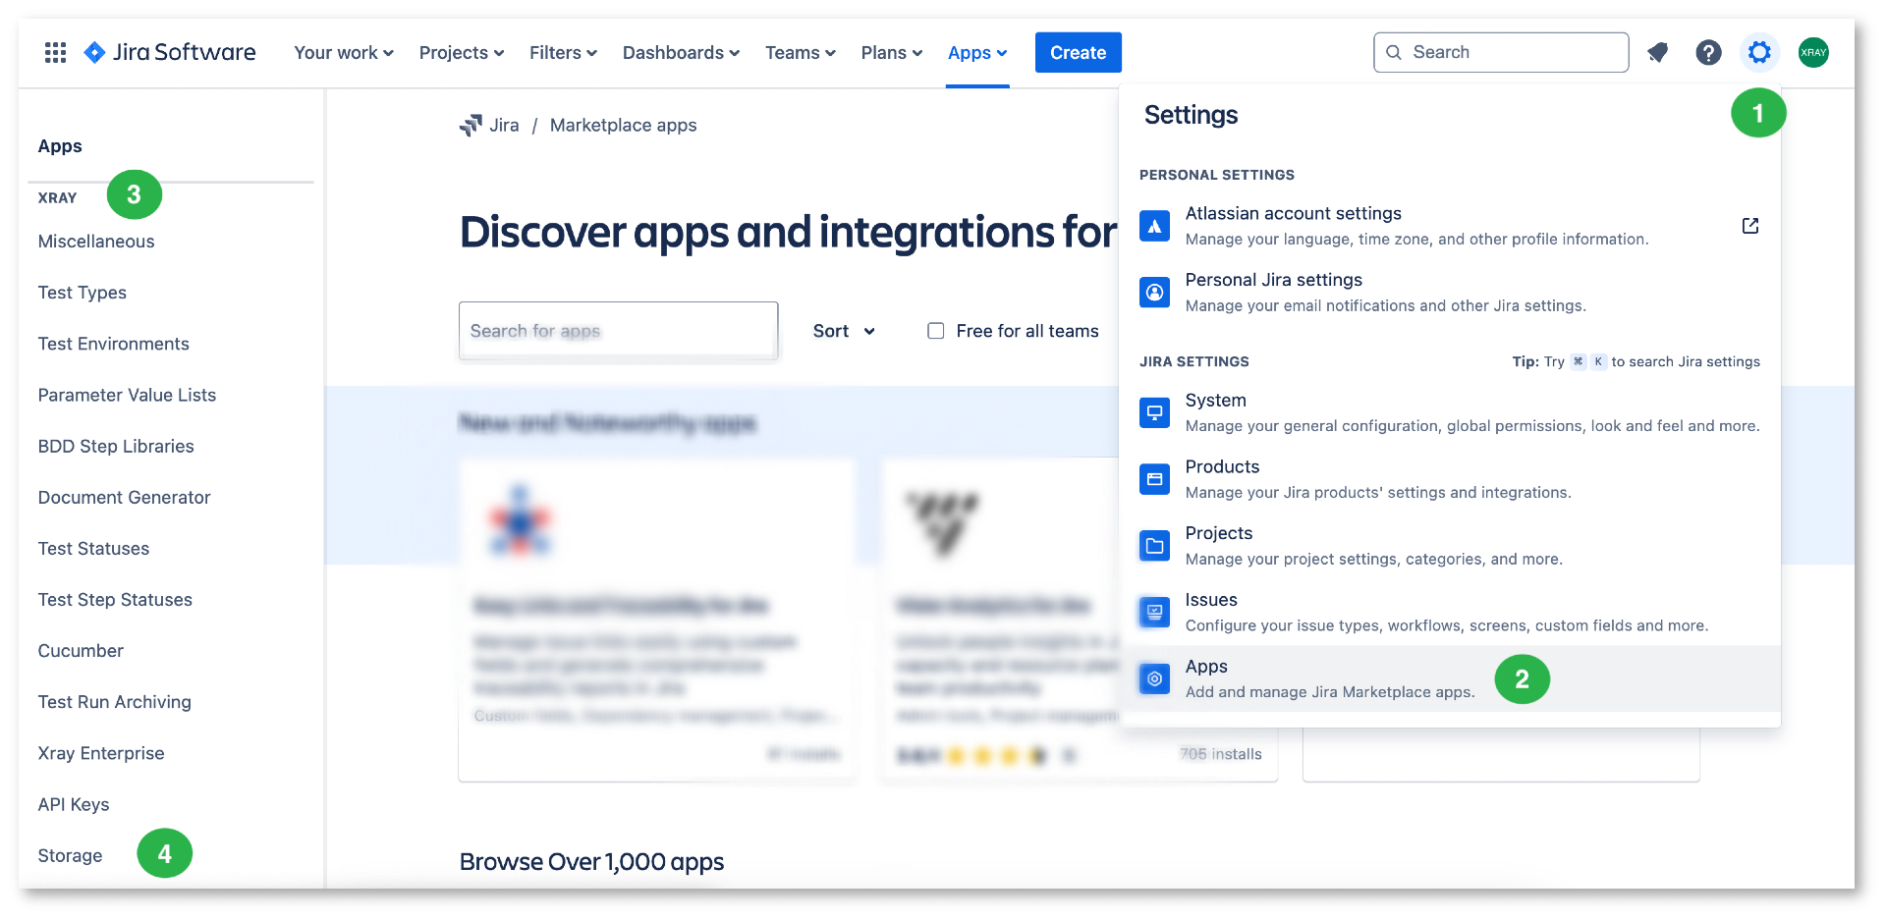The image size is (1886, 920).
Task: Open Test Environments in sidebar
Action: (114, 344)
